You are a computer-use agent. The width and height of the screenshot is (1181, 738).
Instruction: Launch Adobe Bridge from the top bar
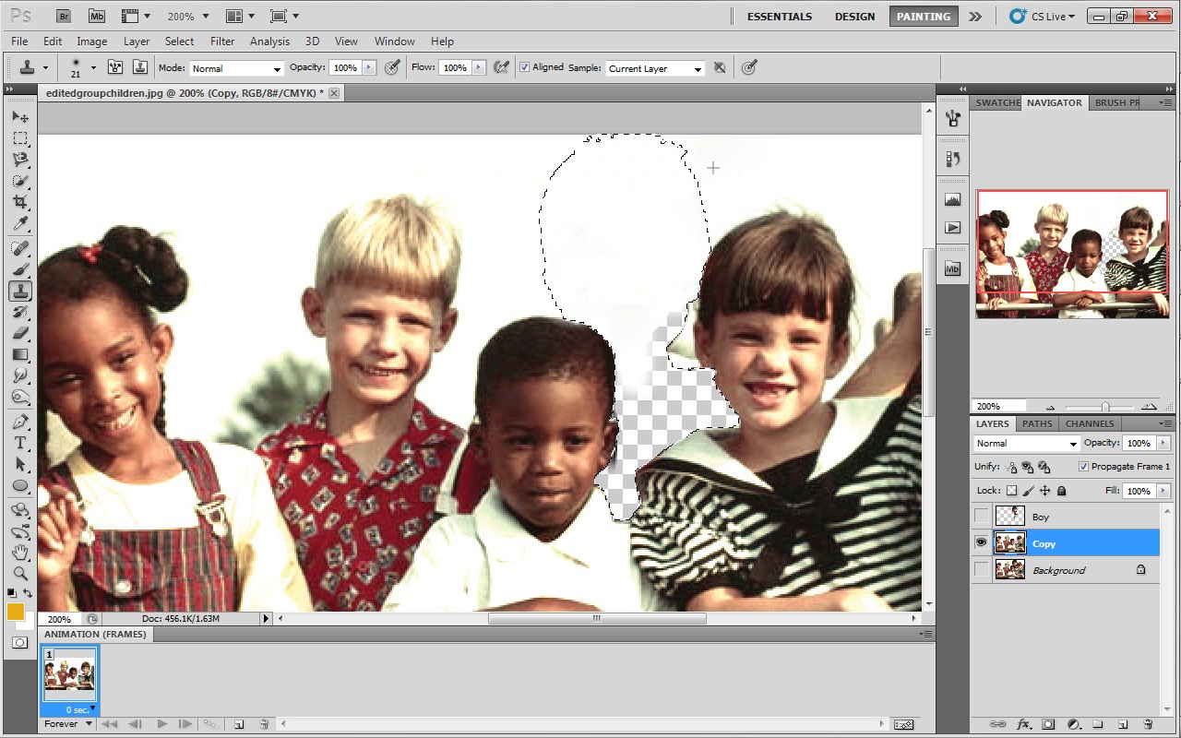tap(63, 16)
